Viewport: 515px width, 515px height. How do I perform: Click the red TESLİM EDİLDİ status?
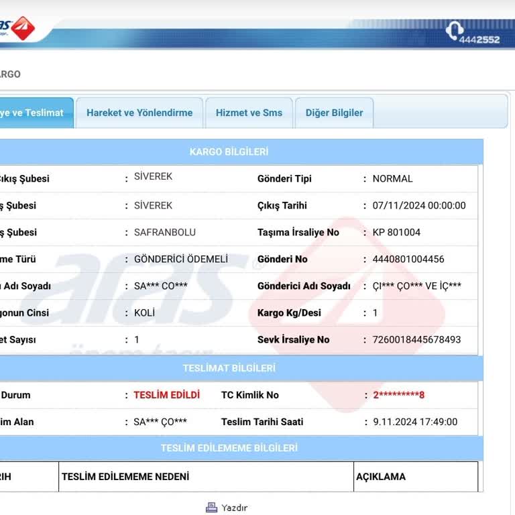[x=166, y=395]
